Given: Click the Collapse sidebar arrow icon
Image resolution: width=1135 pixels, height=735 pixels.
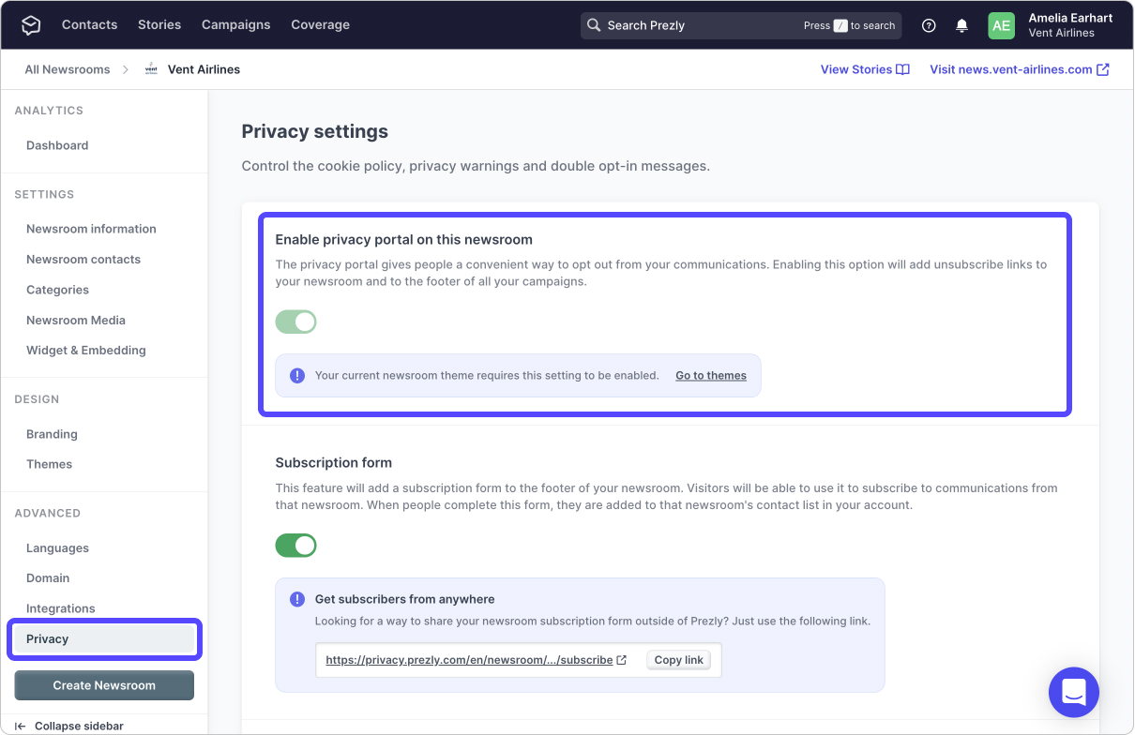Looking at the screenshot, I should pos(21,726).
